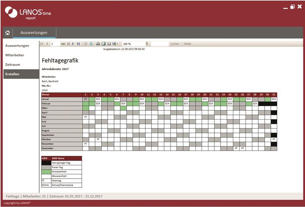Image resolution: width=305 pixels, height=207 pixels.
Task: Click day 31 column header
Action: (274, 95)
